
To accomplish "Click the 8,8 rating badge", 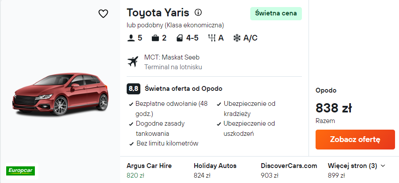I will coord(134,89).
